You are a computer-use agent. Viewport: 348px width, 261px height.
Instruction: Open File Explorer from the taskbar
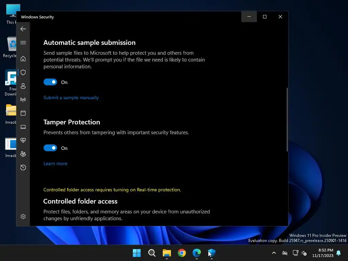tap(167, 253)
